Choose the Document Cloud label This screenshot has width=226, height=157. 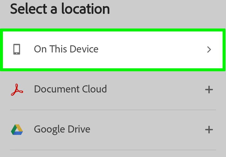click(x=70, y=89)
